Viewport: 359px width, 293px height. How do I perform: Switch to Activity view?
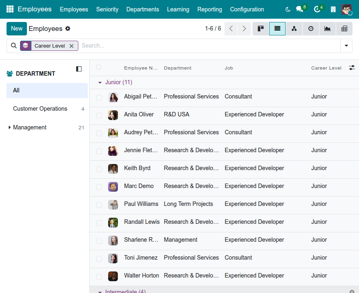point(311,28)
